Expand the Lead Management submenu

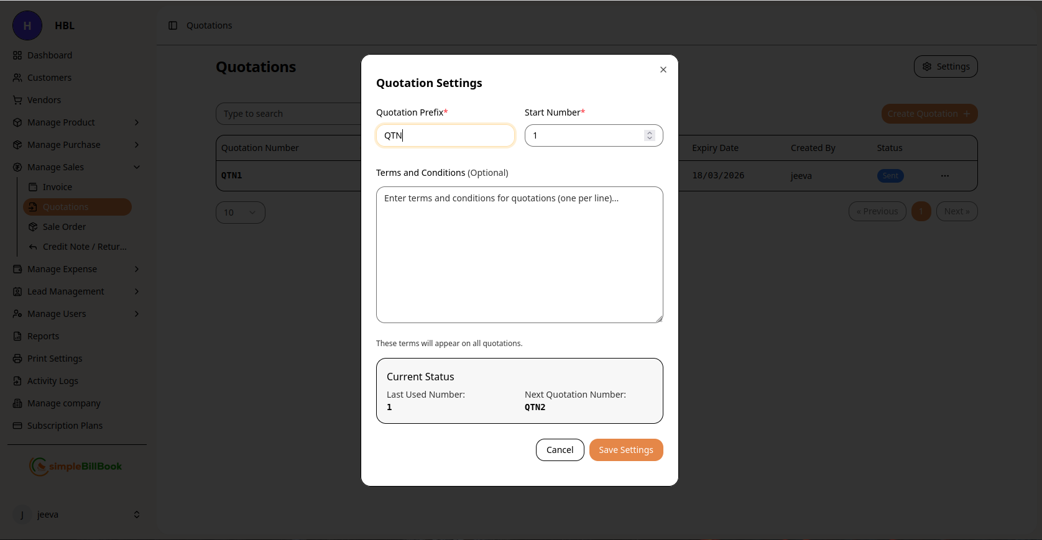137,291
